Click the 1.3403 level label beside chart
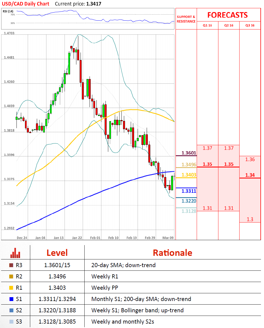This screenshot has width=264, height=328. point(189,175)
